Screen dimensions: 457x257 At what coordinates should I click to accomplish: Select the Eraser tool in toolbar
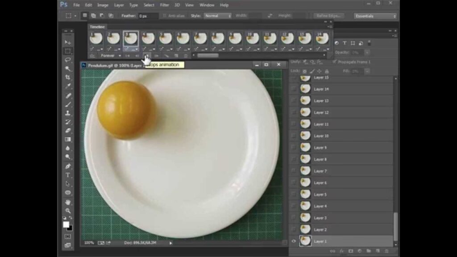click(68, 130)
